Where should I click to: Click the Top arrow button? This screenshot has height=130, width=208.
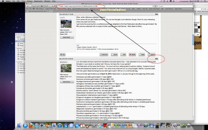point(63,54)
